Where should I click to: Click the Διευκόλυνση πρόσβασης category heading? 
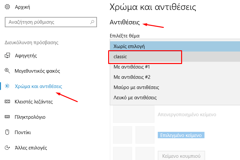(x=32, y=43)
